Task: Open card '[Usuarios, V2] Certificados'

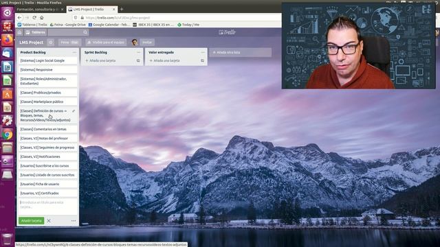Action: (47, 193)
